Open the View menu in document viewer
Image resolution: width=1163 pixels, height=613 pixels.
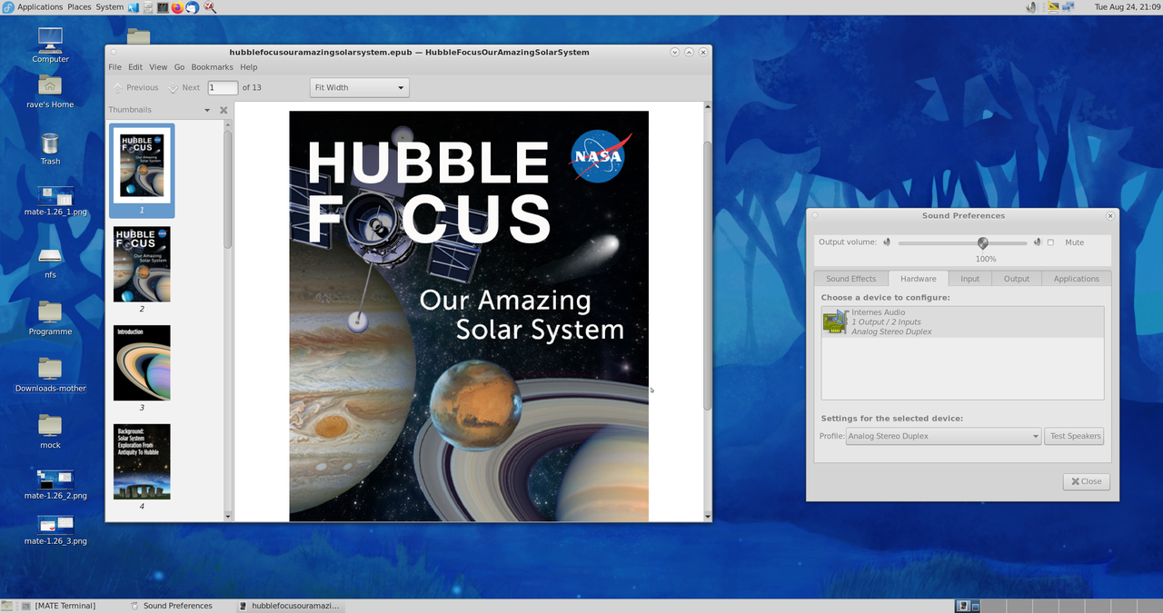coord(158,67)
